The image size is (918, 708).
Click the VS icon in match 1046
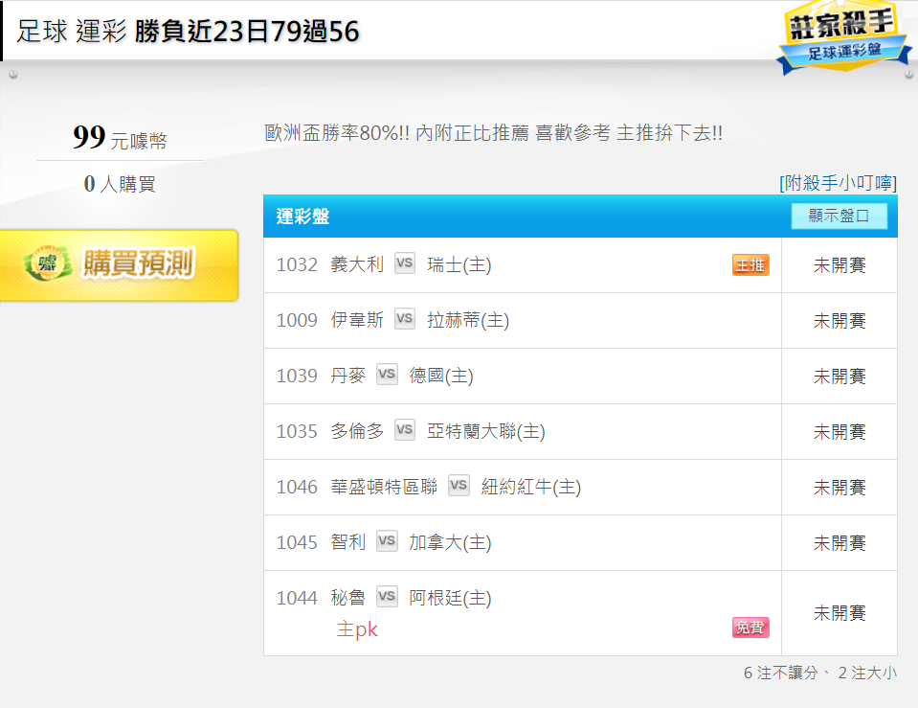click(459, 486)
